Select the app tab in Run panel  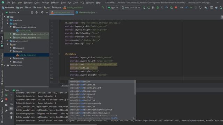[16, 90]
